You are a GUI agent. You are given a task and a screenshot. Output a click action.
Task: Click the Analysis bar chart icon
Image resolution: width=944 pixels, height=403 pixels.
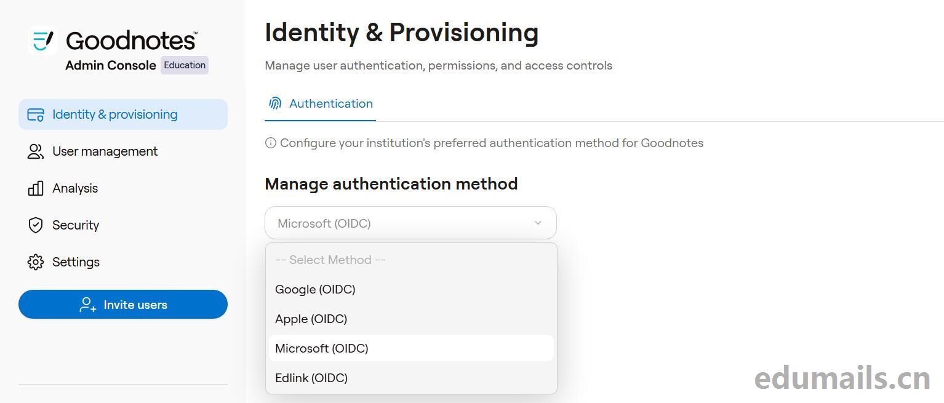click(36, 188)
